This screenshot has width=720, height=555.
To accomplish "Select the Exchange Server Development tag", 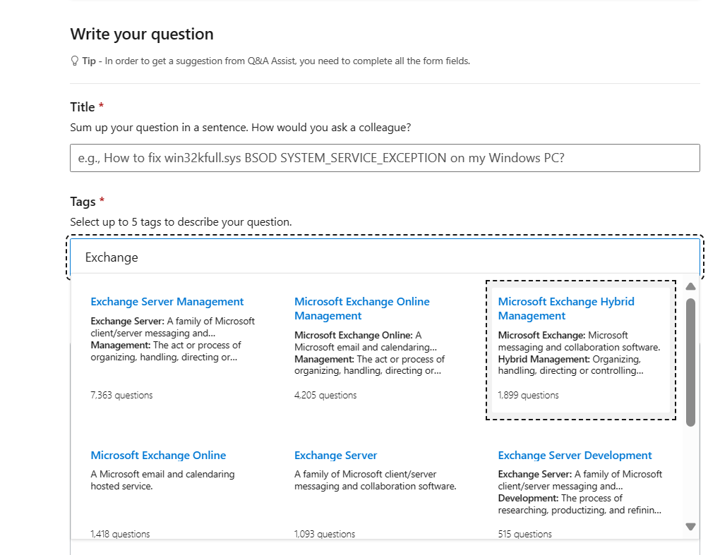I will (x=575, y=455).
